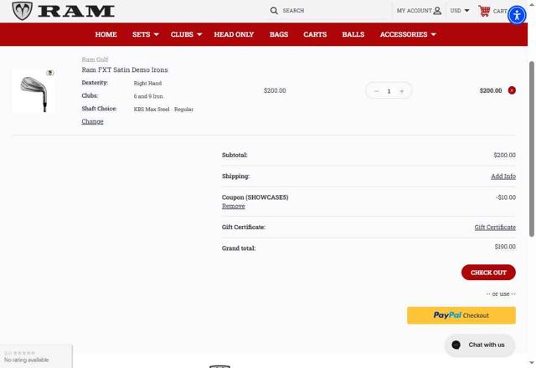Open Head Only category

(x=234, y=34)
